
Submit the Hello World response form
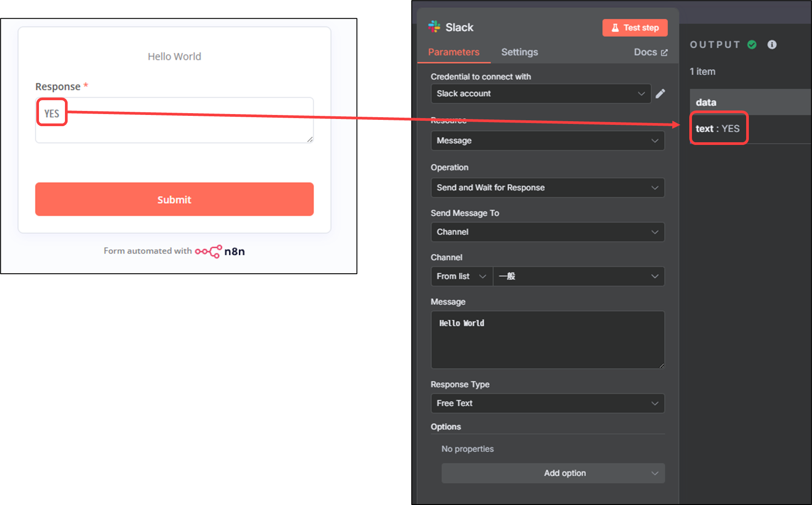[174, 199]
